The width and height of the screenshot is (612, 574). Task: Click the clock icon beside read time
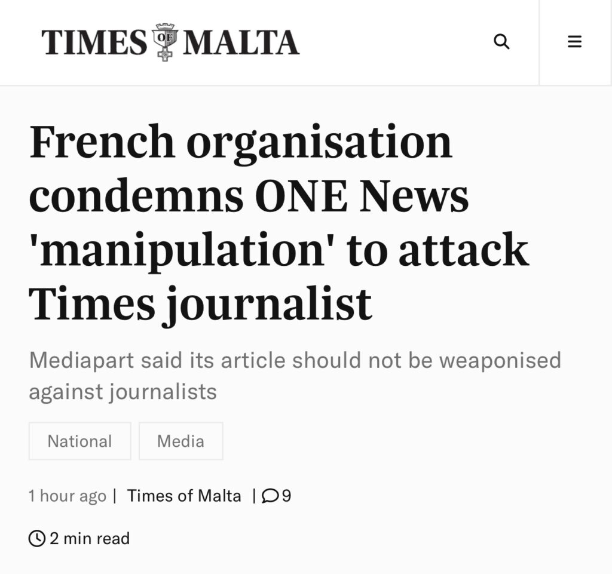(x=36, y=539)
